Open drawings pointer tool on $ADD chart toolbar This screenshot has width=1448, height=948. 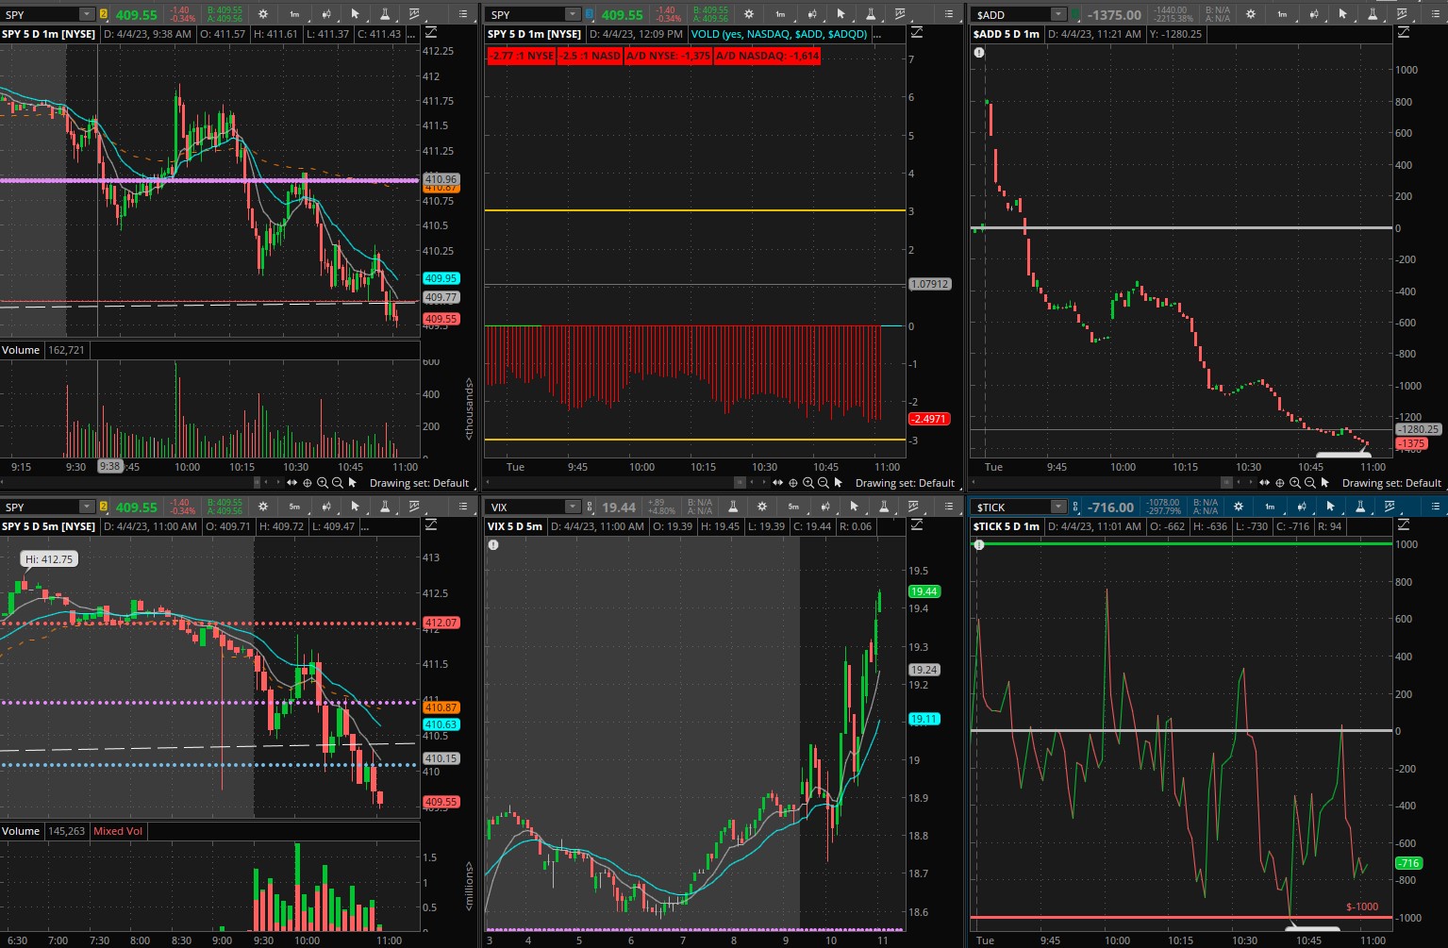coord(1342,14)
